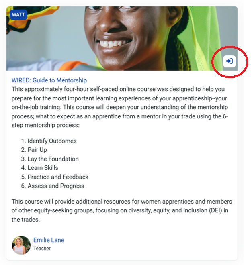Click the Teacher role label
Screen dimensions: 252x265
coord(42,249)
